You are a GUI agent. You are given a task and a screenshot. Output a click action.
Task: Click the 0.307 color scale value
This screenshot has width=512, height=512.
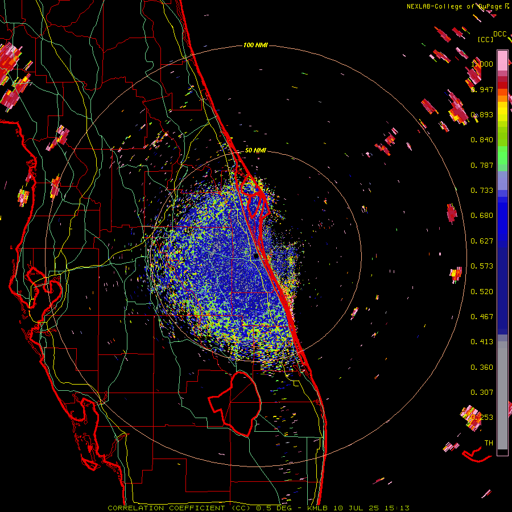pos(482,393)
